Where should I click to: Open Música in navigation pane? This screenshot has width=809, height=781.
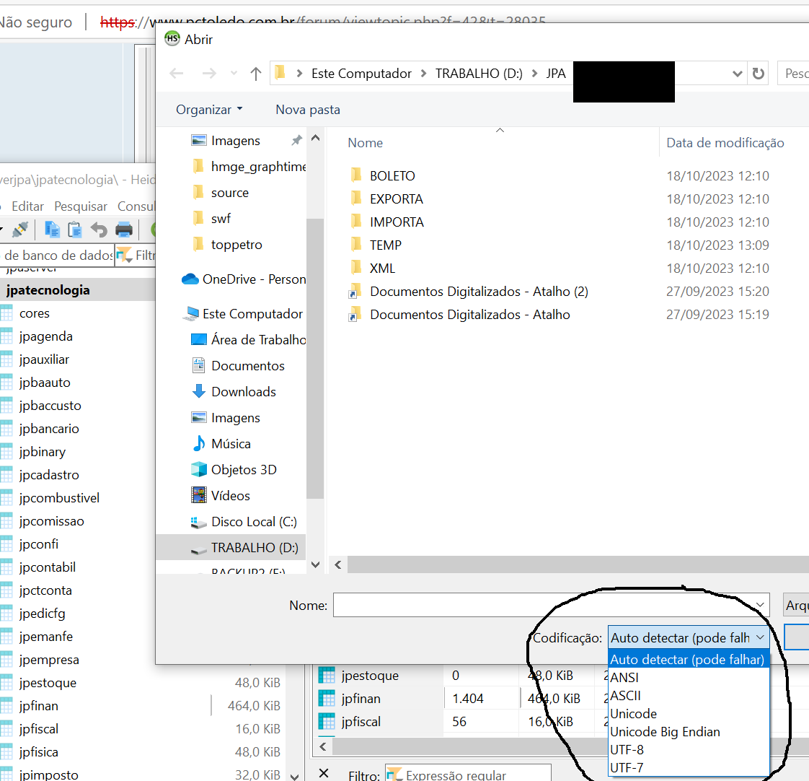(231, 444)
